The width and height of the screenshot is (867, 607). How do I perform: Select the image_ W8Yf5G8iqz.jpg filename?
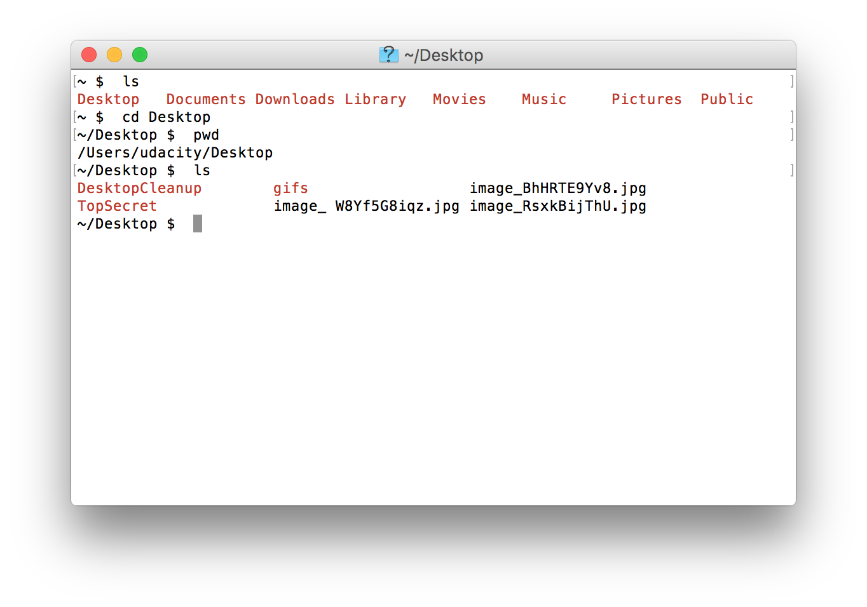[x=366, y=206]
